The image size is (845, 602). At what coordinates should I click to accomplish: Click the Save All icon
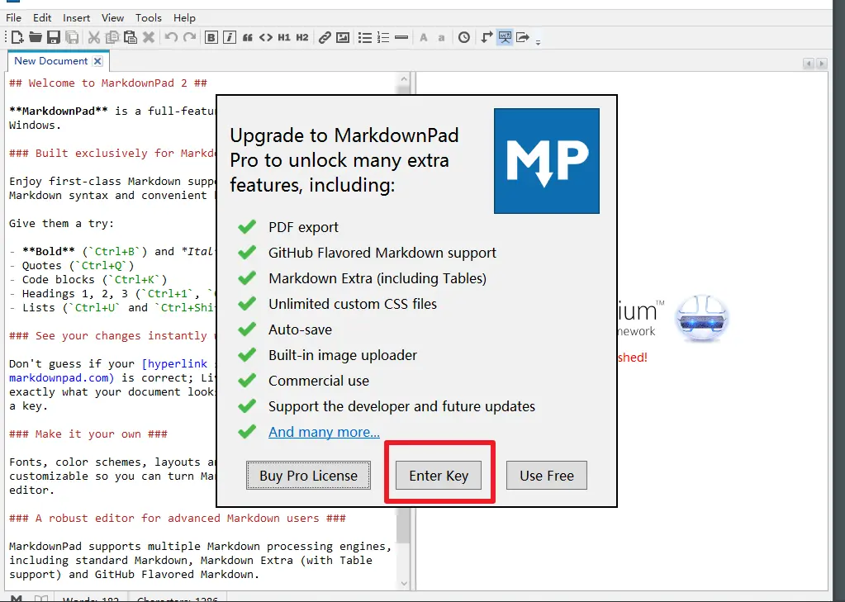(72, 37)
